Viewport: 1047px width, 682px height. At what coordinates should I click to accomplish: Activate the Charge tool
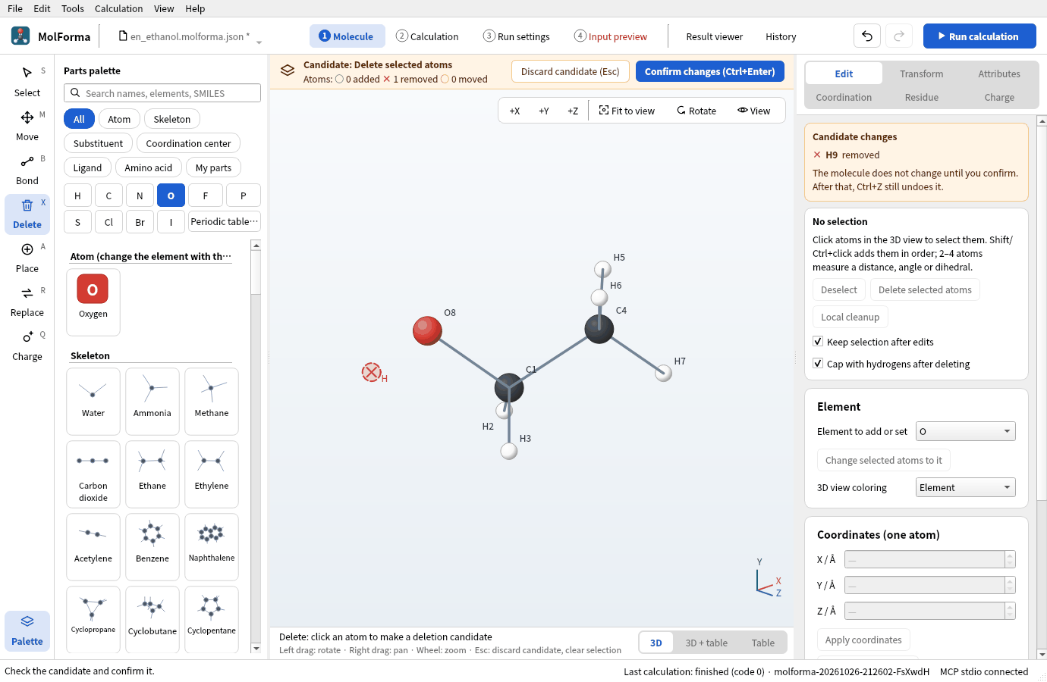27,346
